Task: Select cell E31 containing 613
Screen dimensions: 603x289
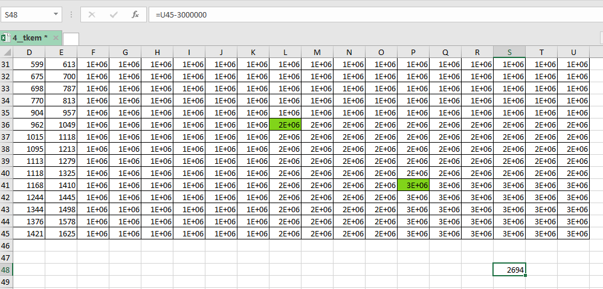Action: pos(61,64)
